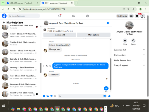This screenshot has height=112, width=149.
Task: Click the browser address bar URL
Action: [44, 9]
